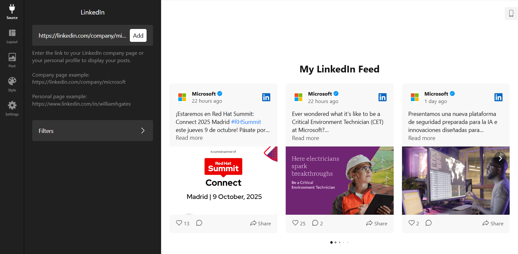Click LinkedIn logo on Red Hat Summit post

click(x=266, y=97)
